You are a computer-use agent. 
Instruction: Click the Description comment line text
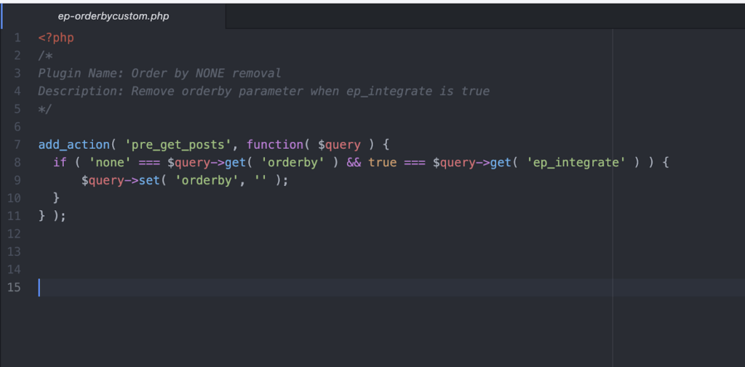[x=263, y=91]
